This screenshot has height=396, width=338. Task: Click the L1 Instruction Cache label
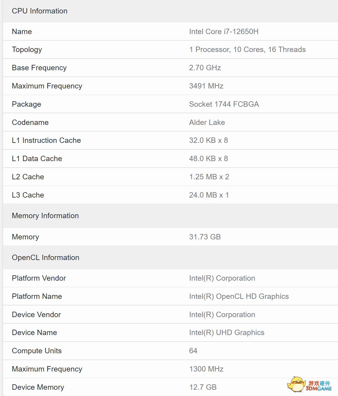click(46, 140)
